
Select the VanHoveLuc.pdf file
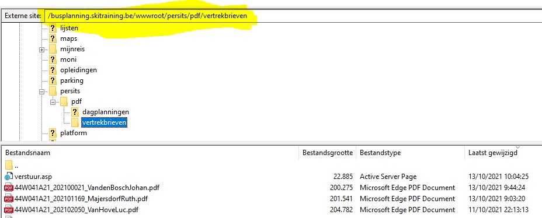(x=77, y=210)
